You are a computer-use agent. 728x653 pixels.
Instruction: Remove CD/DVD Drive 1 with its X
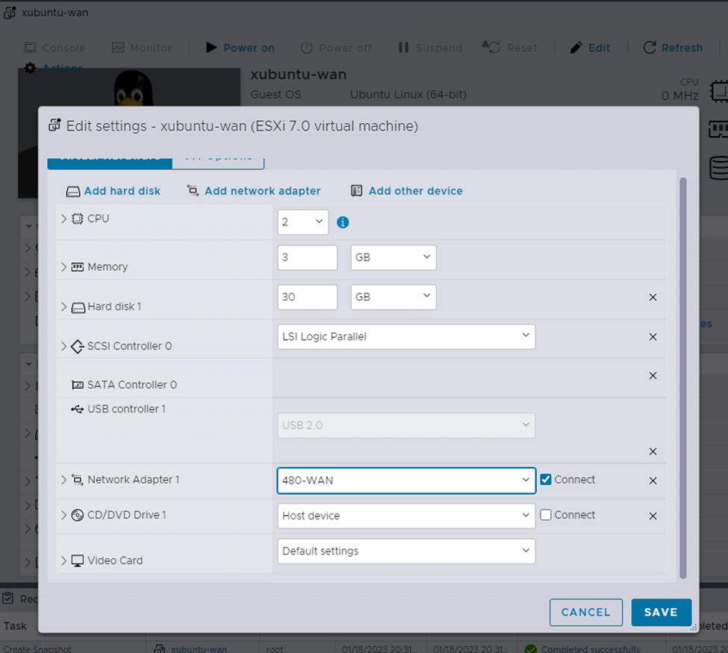(x=653, y=516)
